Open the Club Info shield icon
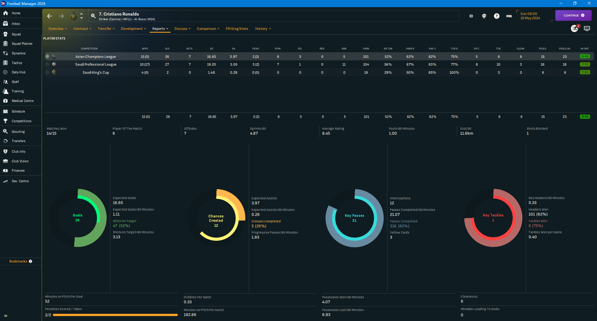The image size is (597, 321). pyautogui.click(x=5, y=151)
